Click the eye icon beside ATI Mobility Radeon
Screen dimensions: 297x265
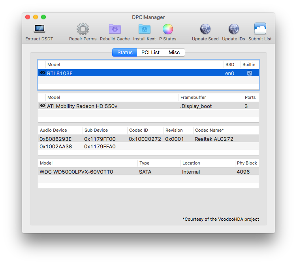[x=43, y=106]
